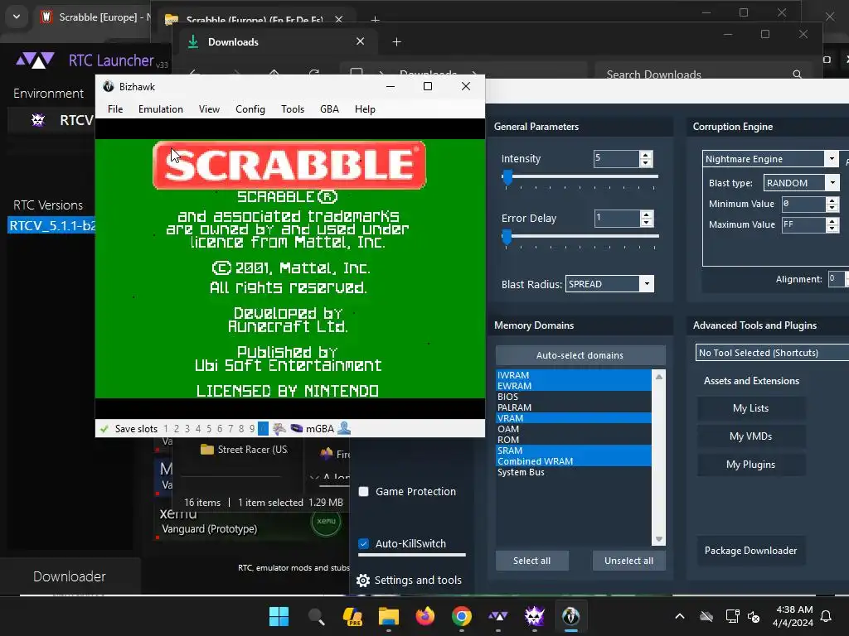This screenshot has width=849, height=636.
Task: Click the download arrow icon on Downloads tab
Action: (x=192, y=41)
